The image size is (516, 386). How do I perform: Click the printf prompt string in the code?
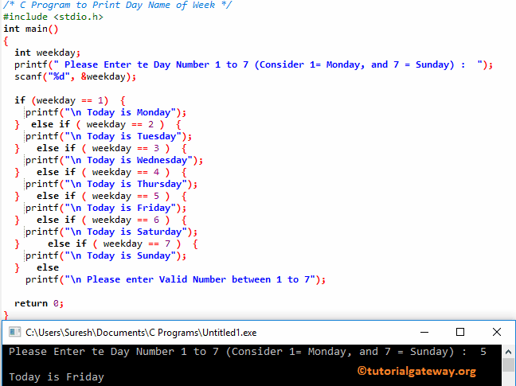[268, 64]
